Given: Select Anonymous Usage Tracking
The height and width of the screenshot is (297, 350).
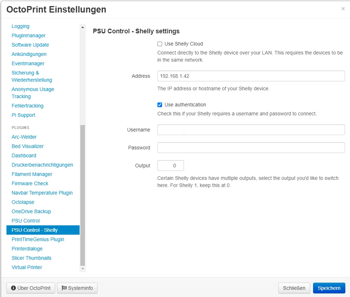Looking at the screenshot, I should pyautogui.click(x=33, y=93).
